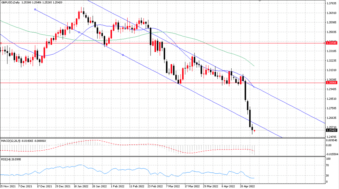
Task: Select the lower square handle of the channel
Action: pos(123,55)
